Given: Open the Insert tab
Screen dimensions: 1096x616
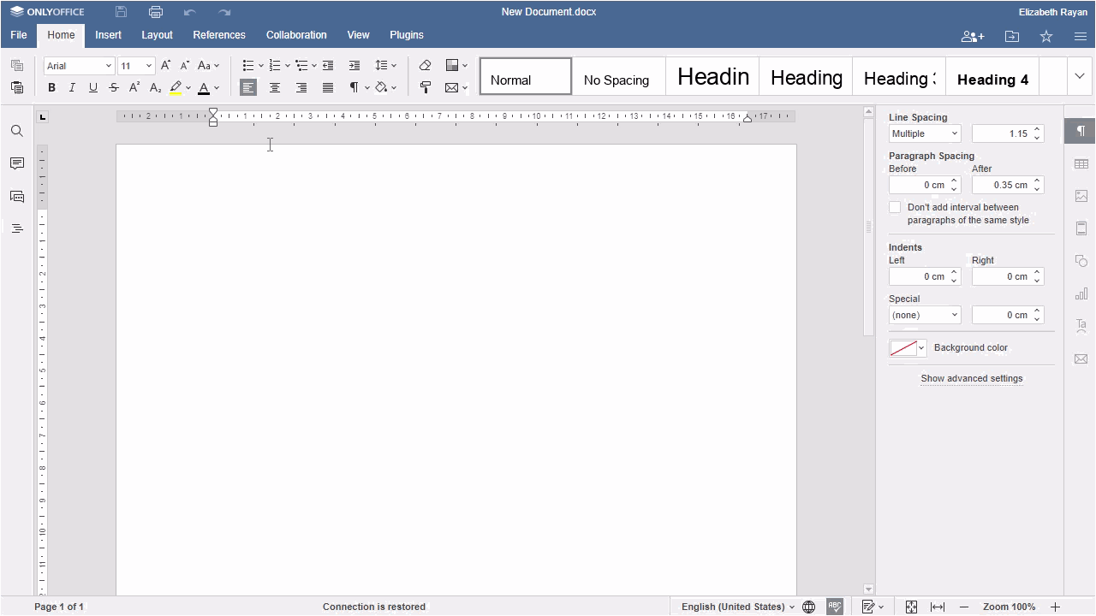Looking at the screenshot, I should click(108, 35).
